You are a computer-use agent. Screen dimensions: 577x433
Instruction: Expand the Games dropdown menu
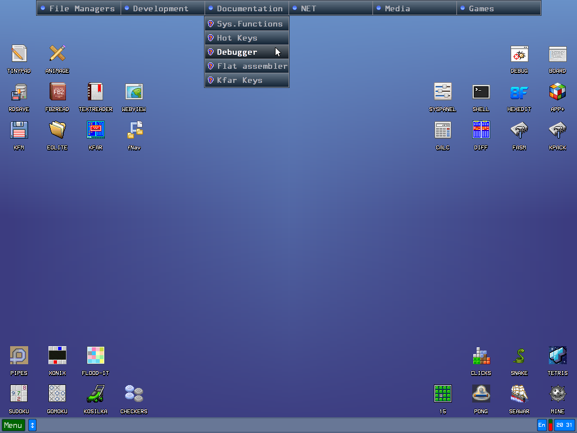[499, 8]
